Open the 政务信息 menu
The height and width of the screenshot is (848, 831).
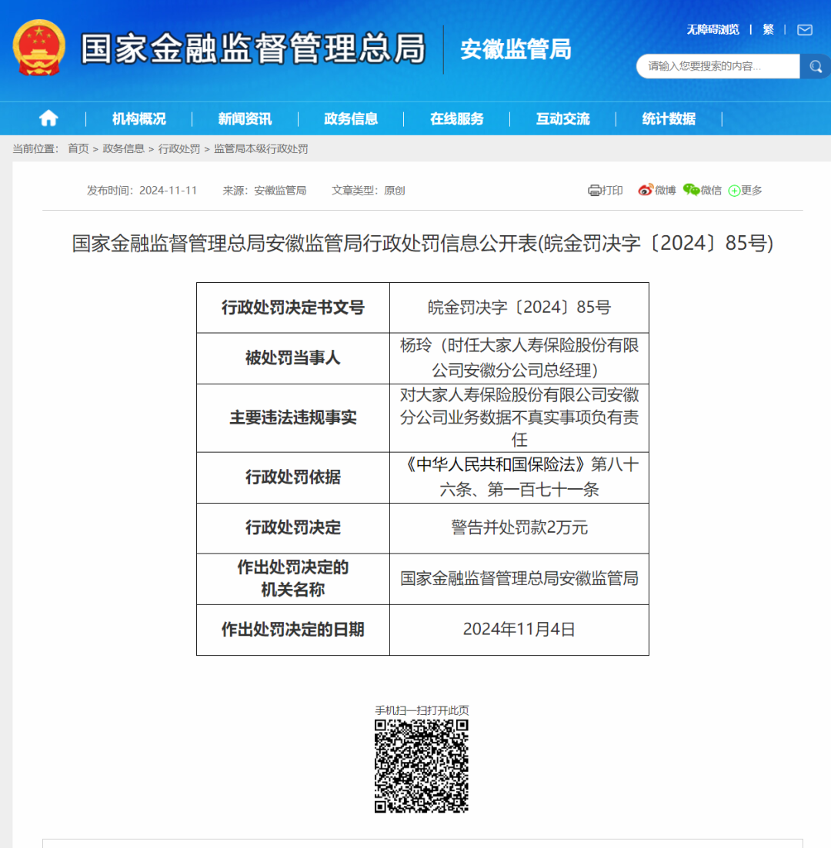[x=351, y=119]
